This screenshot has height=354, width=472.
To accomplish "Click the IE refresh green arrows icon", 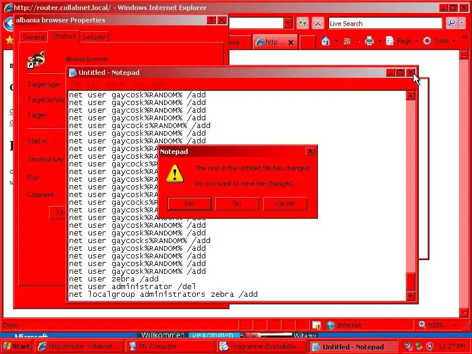I will pos(303,23).
